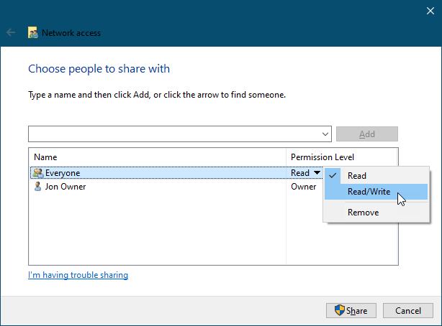This screenshot has height=326, width=442.
Task: Open the "I'm having trouble sharing" link
Action: 78,275
